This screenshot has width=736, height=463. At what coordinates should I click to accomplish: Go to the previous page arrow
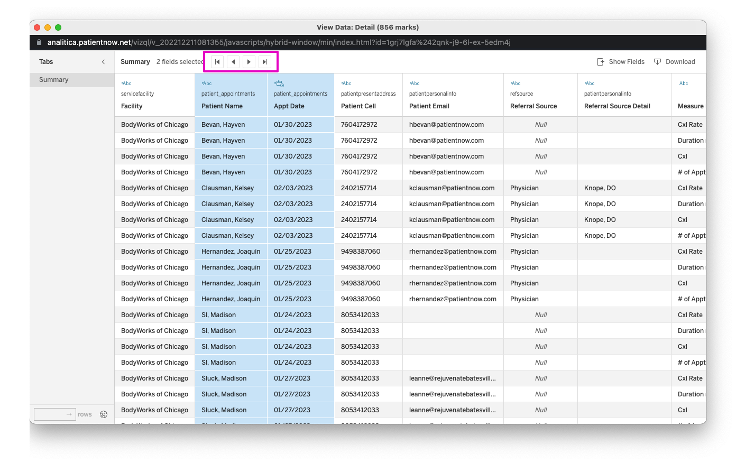(x=233, y=62)
